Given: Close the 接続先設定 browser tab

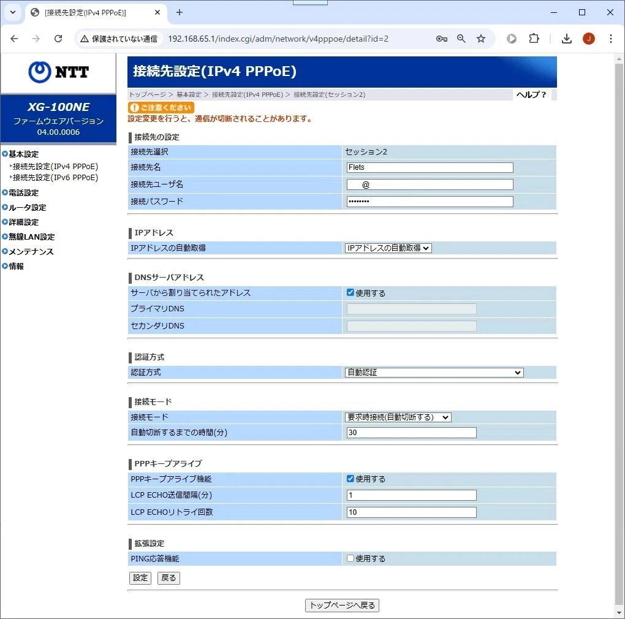Looking at the screenshot, I should point(157,12).
